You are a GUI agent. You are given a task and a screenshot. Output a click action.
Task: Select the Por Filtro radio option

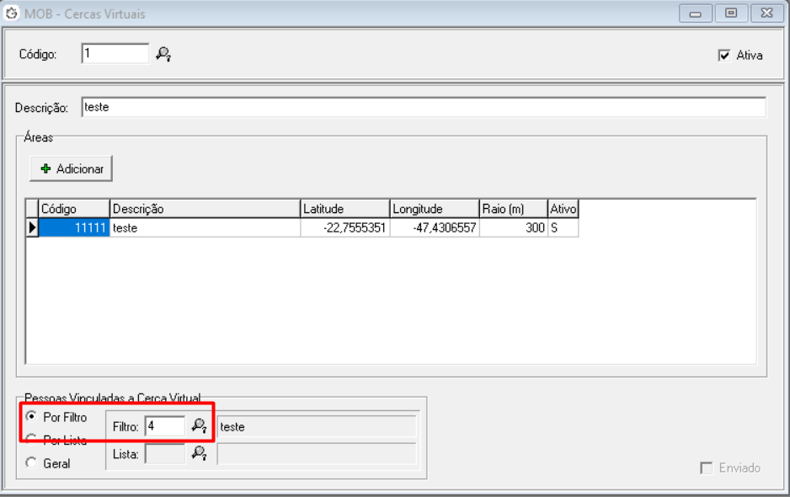click(31, 417)
